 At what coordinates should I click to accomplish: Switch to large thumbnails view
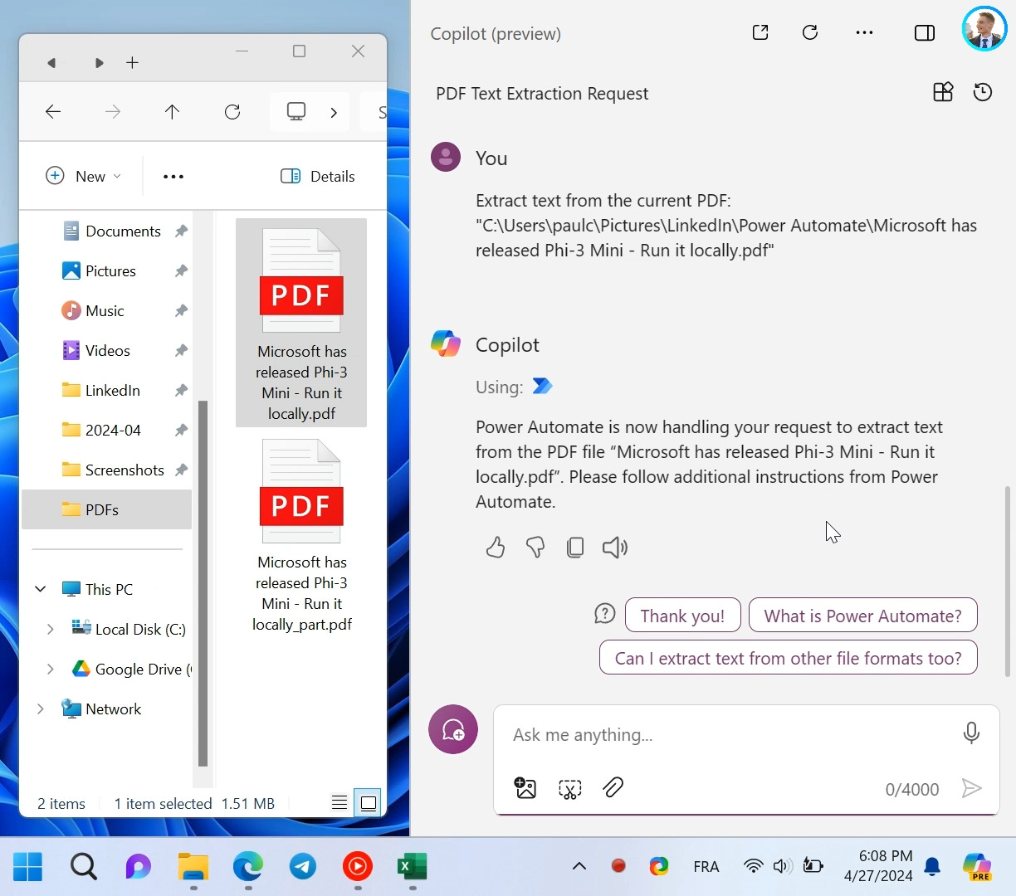click(369, 802)
